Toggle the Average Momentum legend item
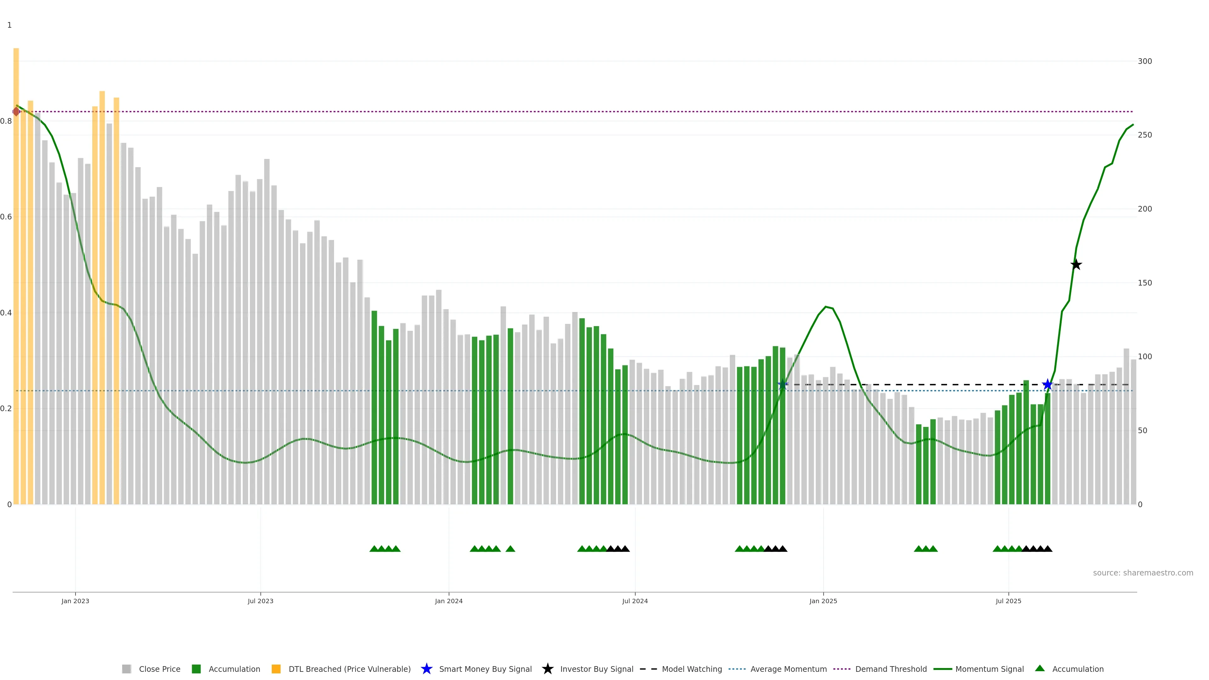This screenshot has width=1209, height=680. tap(788, 669)
